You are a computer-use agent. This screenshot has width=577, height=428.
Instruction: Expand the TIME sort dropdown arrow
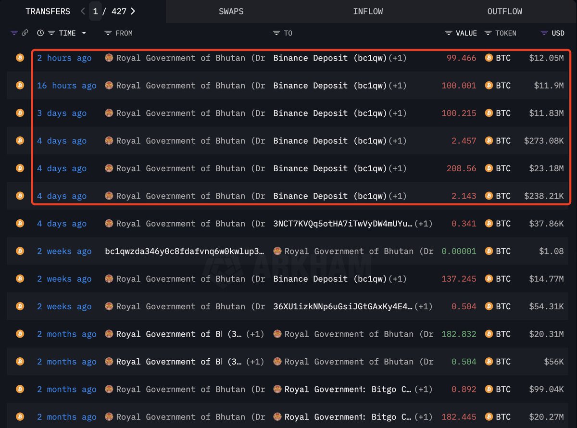[x=84, y=33]
